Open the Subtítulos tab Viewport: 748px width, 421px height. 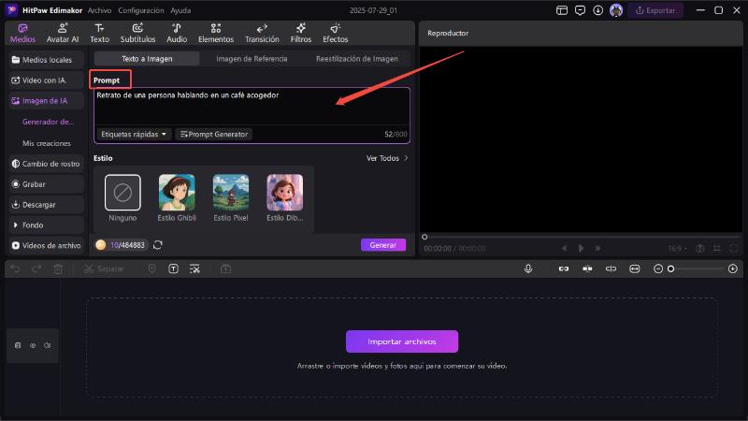137,34
